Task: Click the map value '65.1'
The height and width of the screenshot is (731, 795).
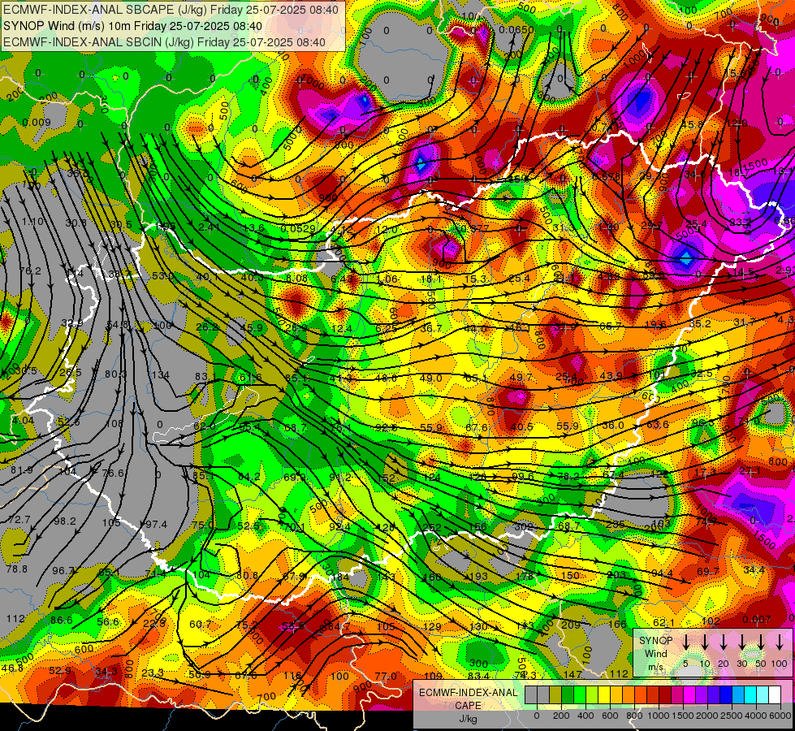Action: tap(476, 378)
